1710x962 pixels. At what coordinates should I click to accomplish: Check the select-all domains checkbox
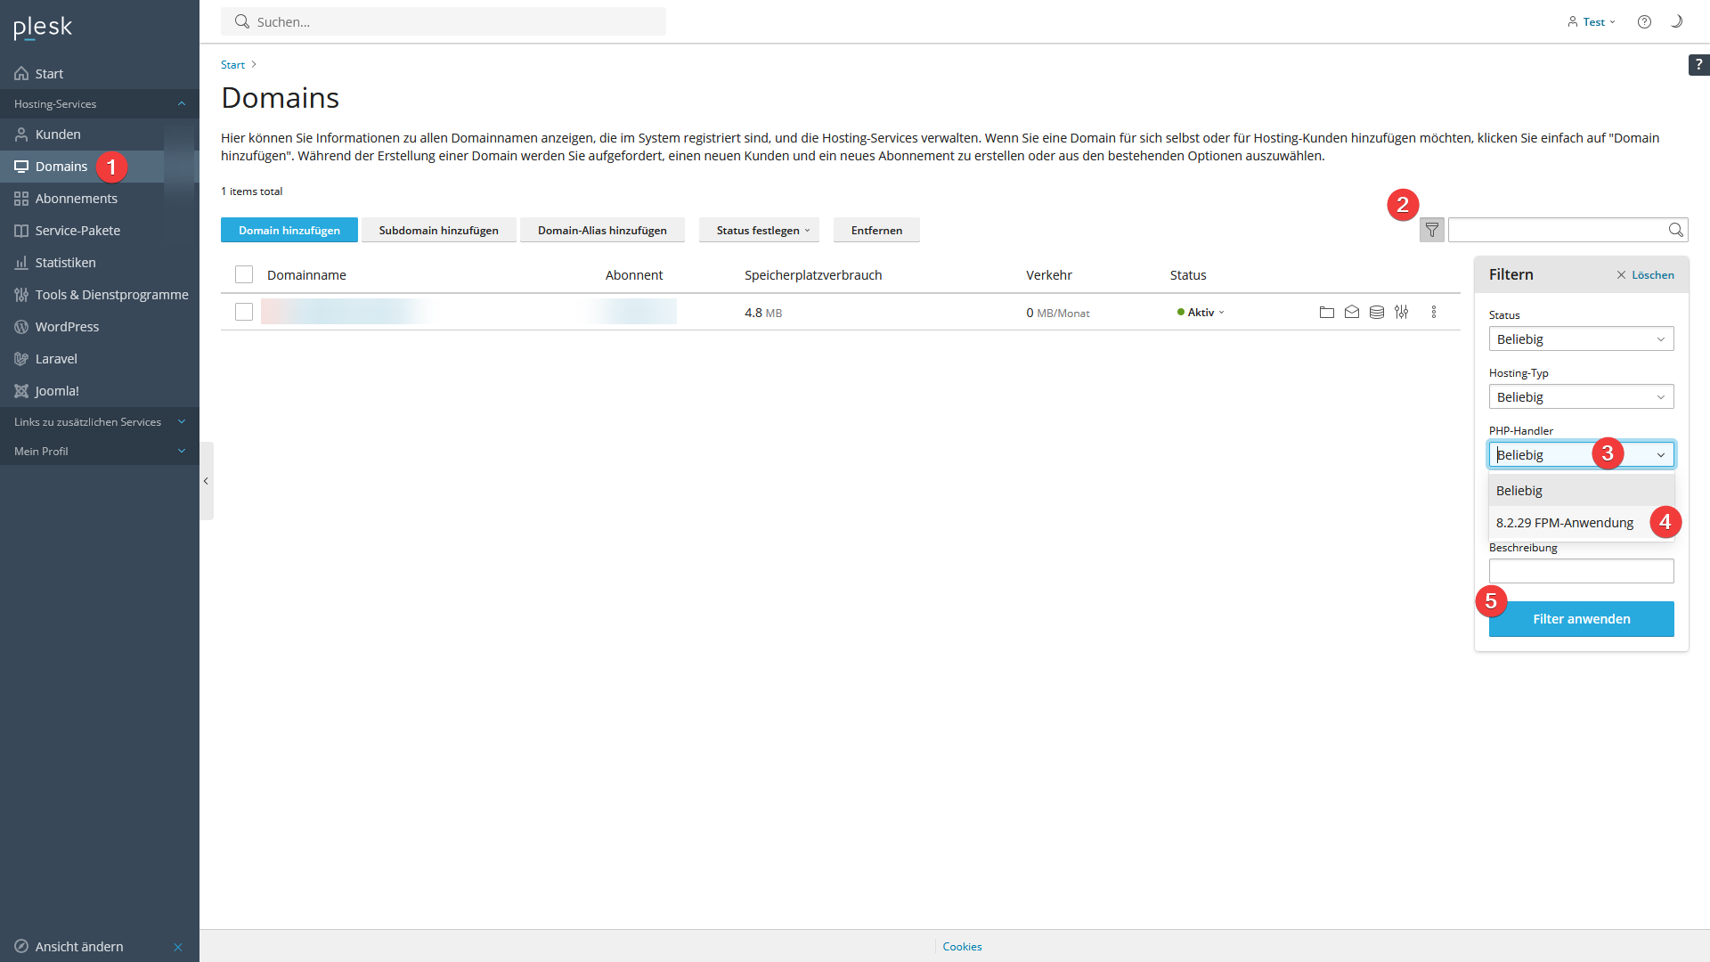pyautogui.click(x=244, y=274)
